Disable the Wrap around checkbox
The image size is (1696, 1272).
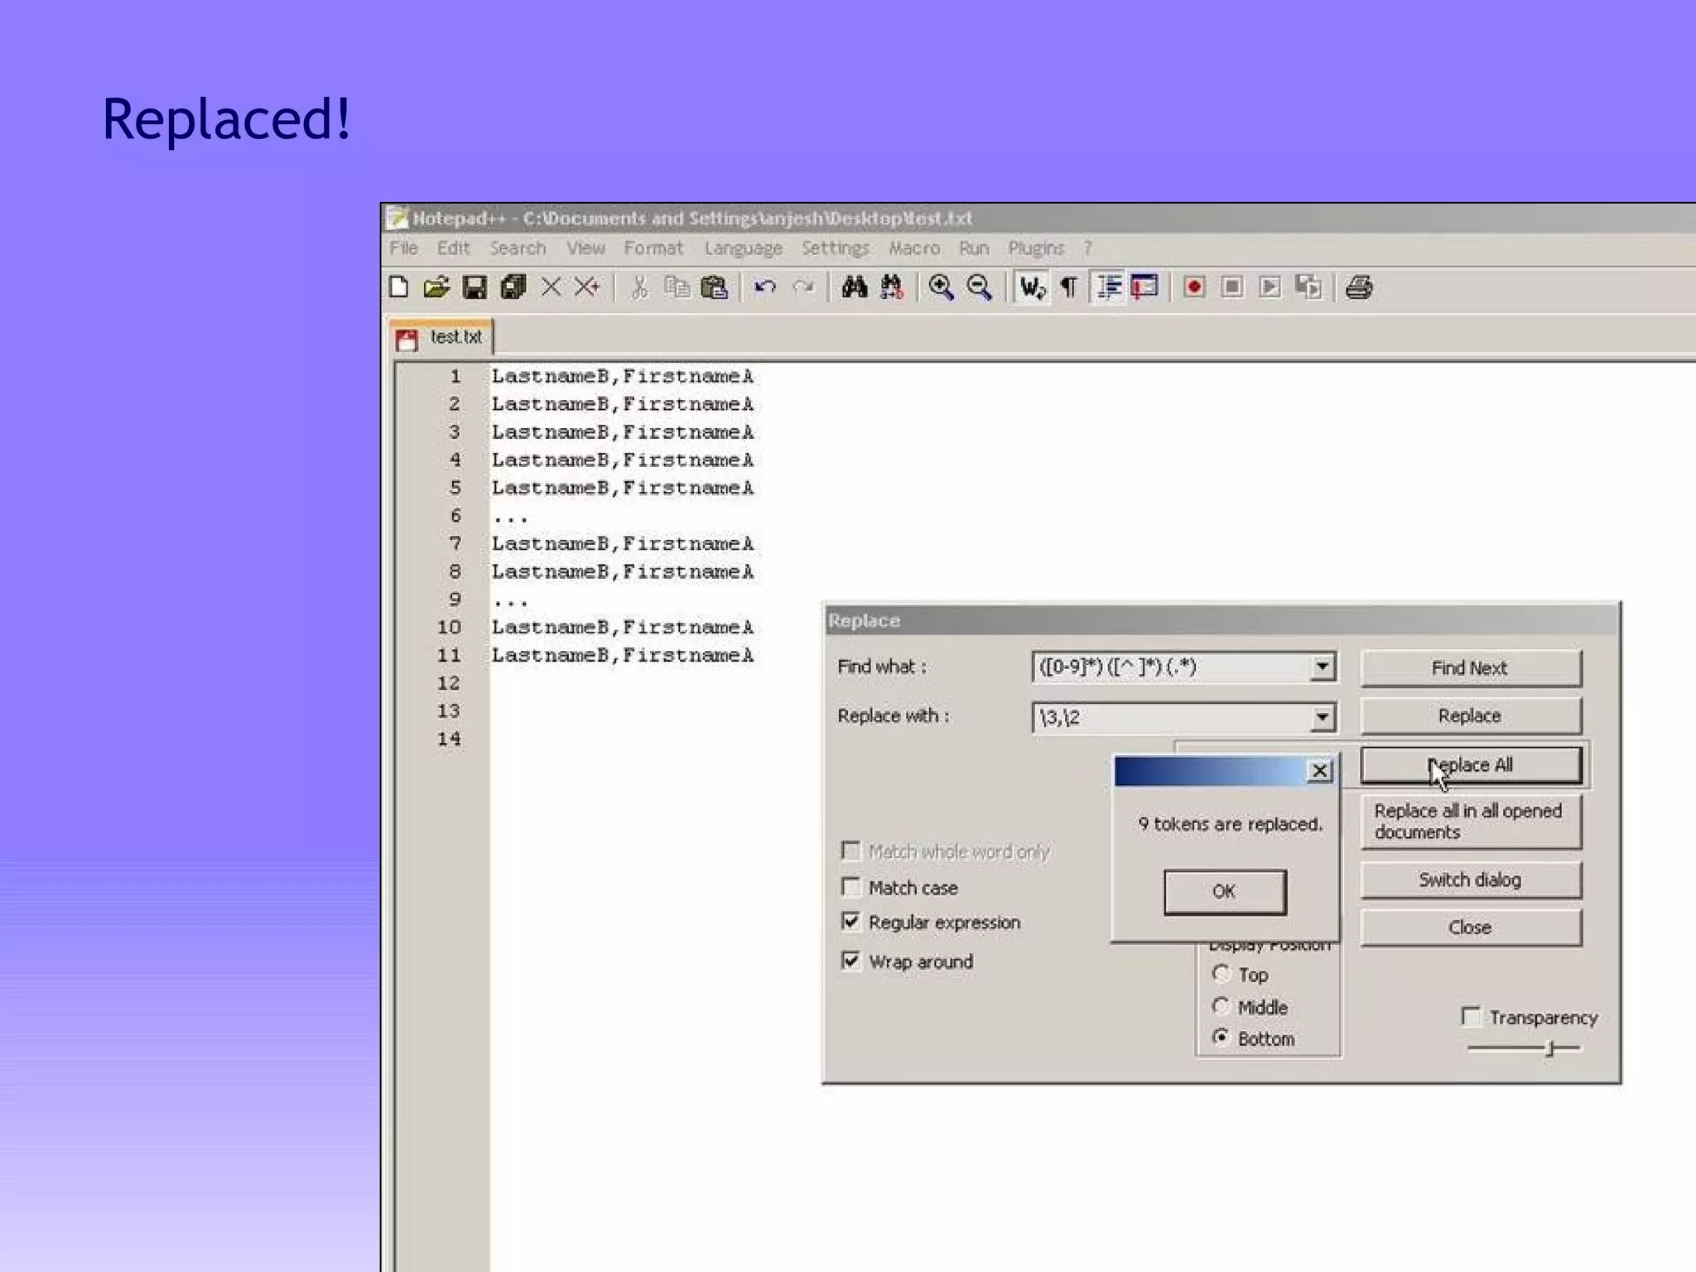850,961
